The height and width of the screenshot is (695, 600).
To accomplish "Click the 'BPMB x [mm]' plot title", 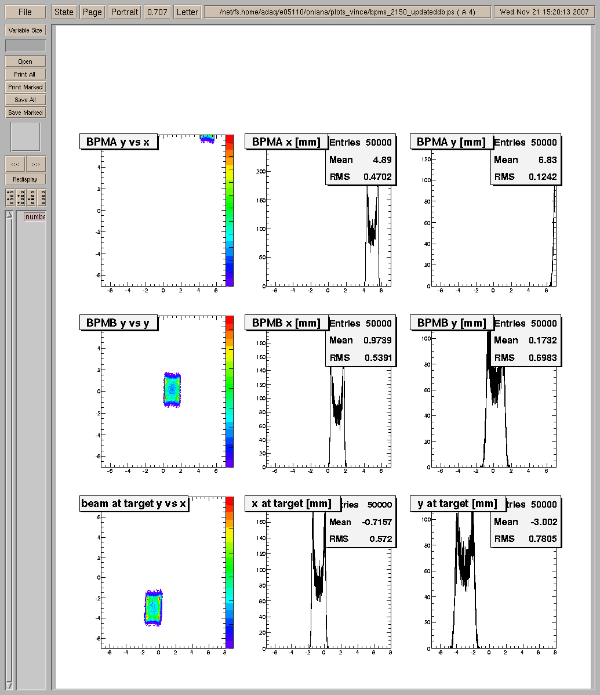I will tap(286, 323).
